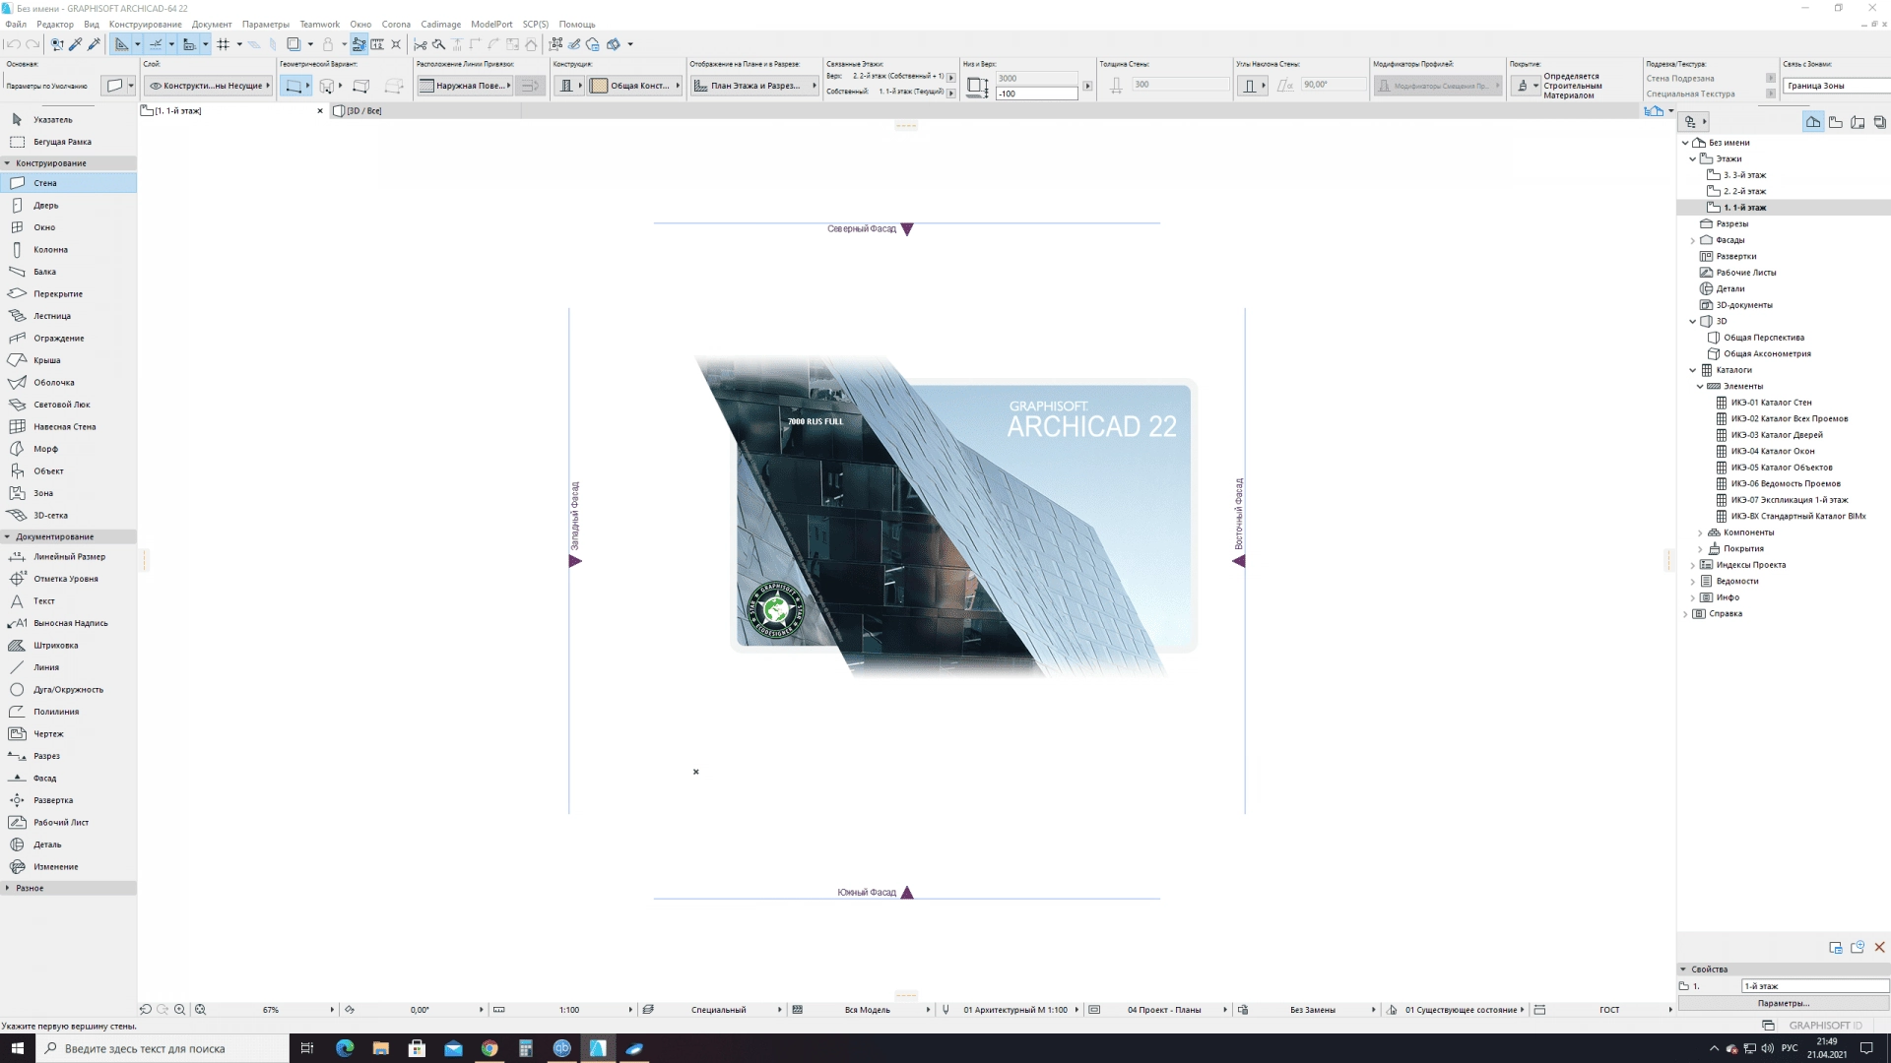Click the Граница Зоны zone relation field
Image resolution: width=1891 pixels, height=1063 pixels.
click(x=1837, y=86)
